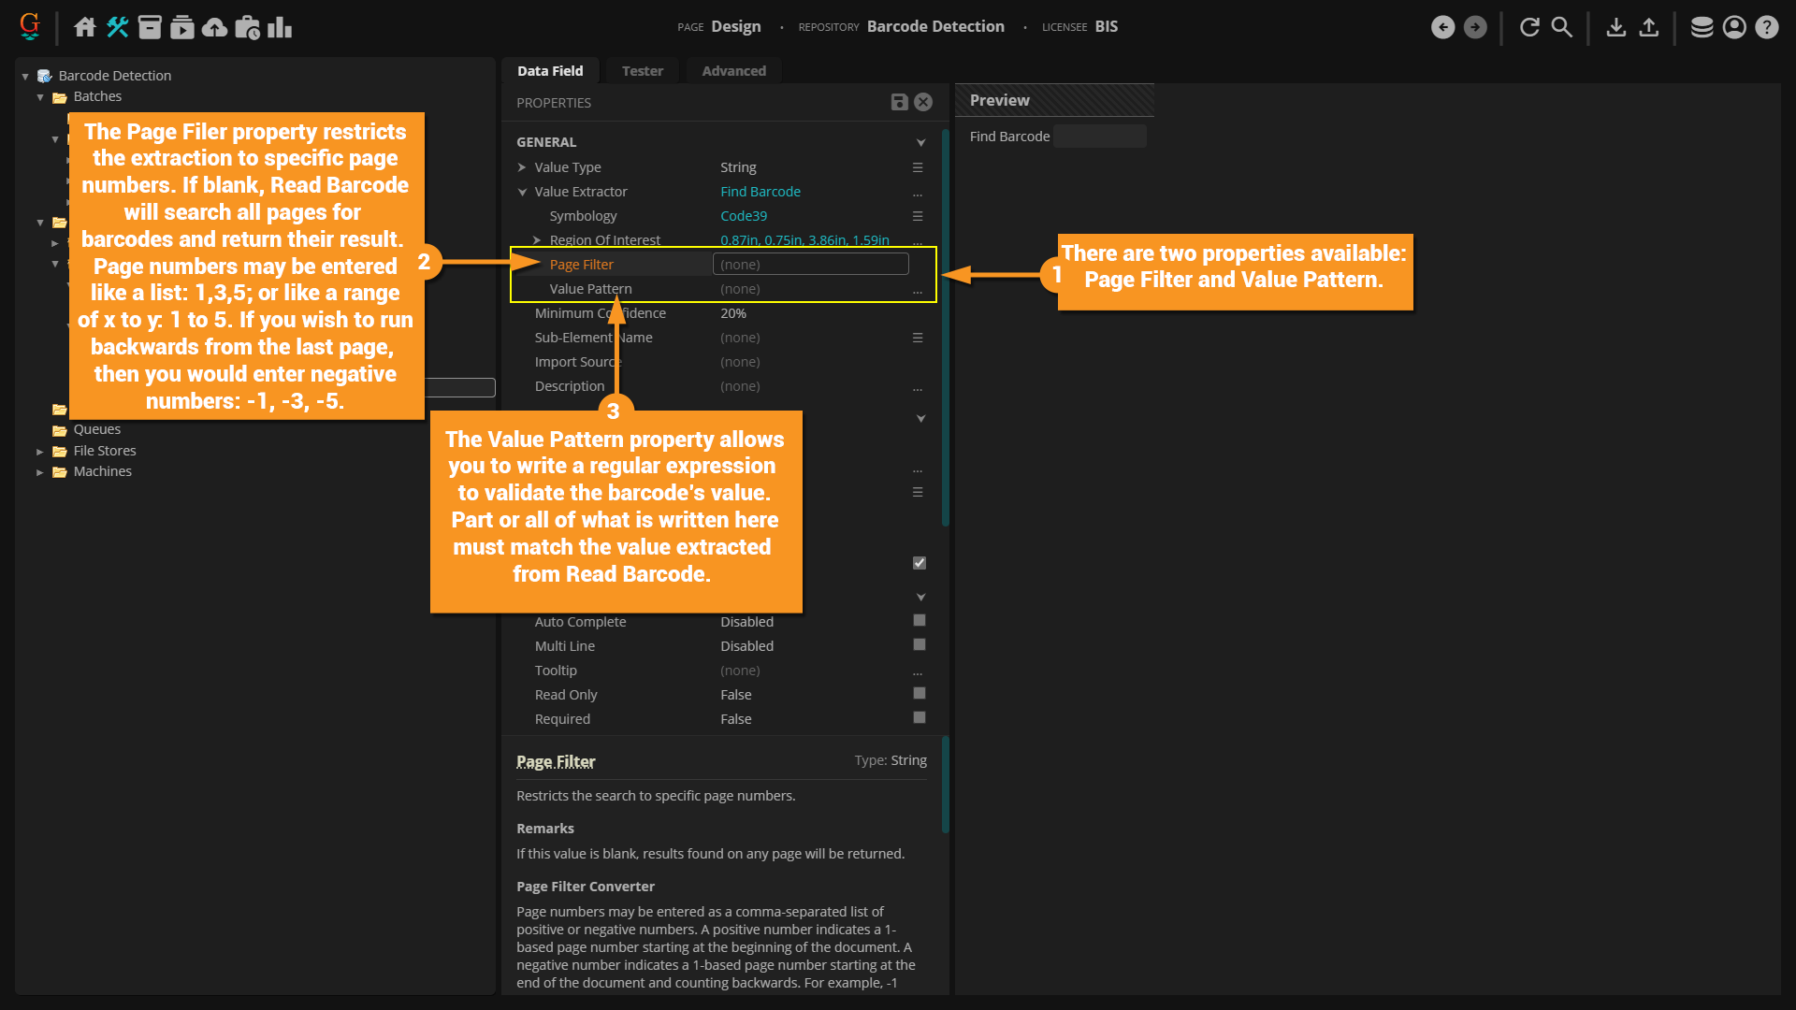Open the Batches archive box icon
Image resolution: width=1796 pixels, height=1010 pixels.
click(150, 27)
